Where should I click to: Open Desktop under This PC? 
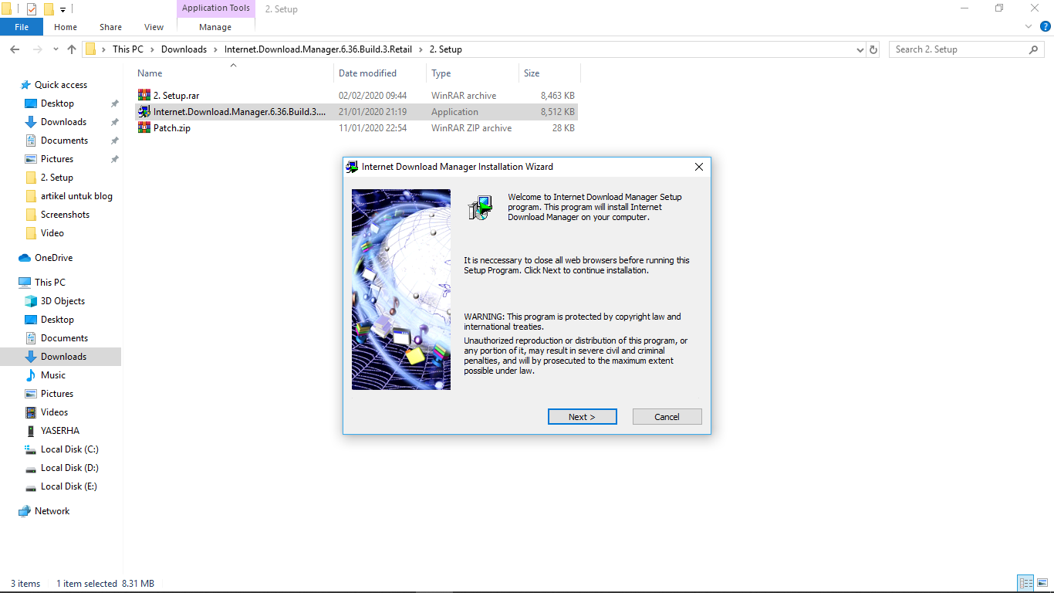[x=58, y=320]
